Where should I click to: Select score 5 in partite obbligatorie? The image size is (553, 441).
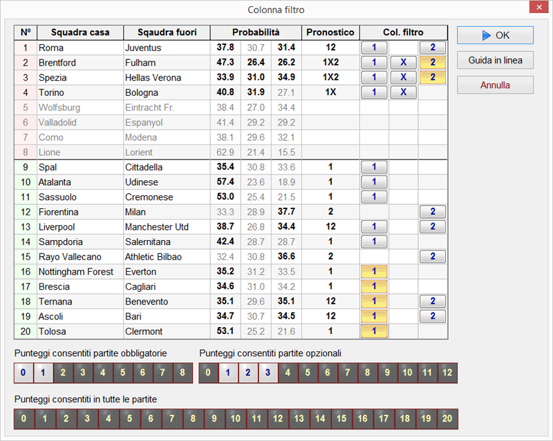pyautogui.click(x=122, y=373)
